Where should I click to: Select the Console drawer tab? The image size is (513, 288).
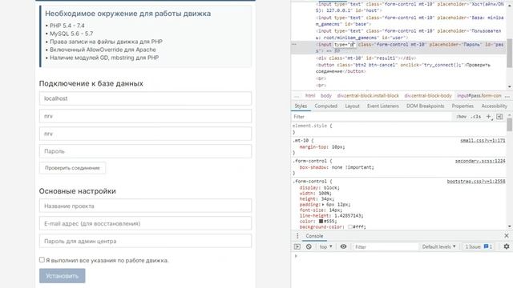[x=314, y=236]
